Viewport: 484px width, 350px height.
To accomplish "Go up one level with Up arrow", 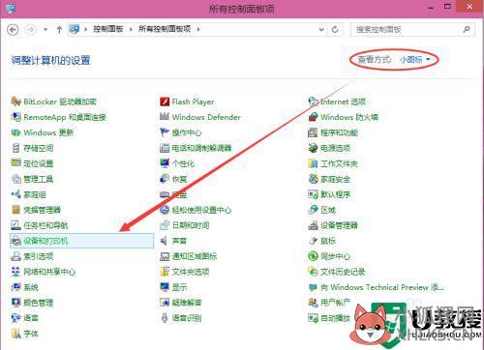I will 59,30.
